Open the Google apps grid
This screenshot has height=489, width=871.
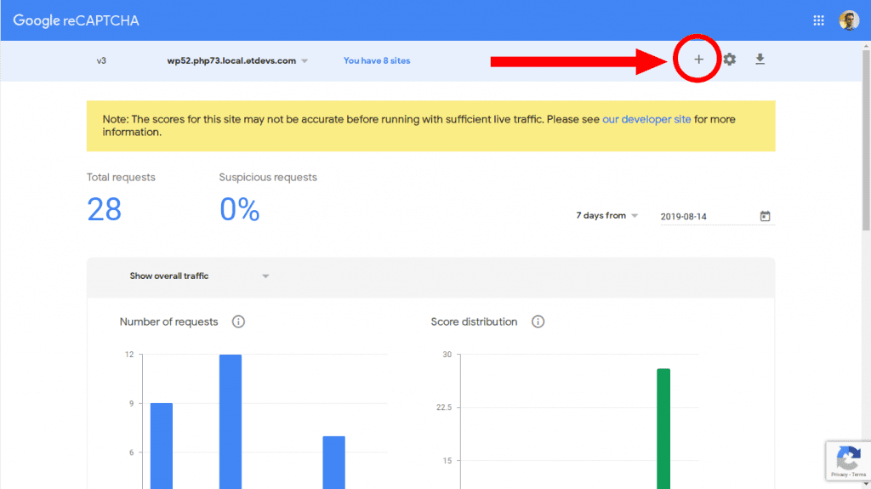click(819, 20)
